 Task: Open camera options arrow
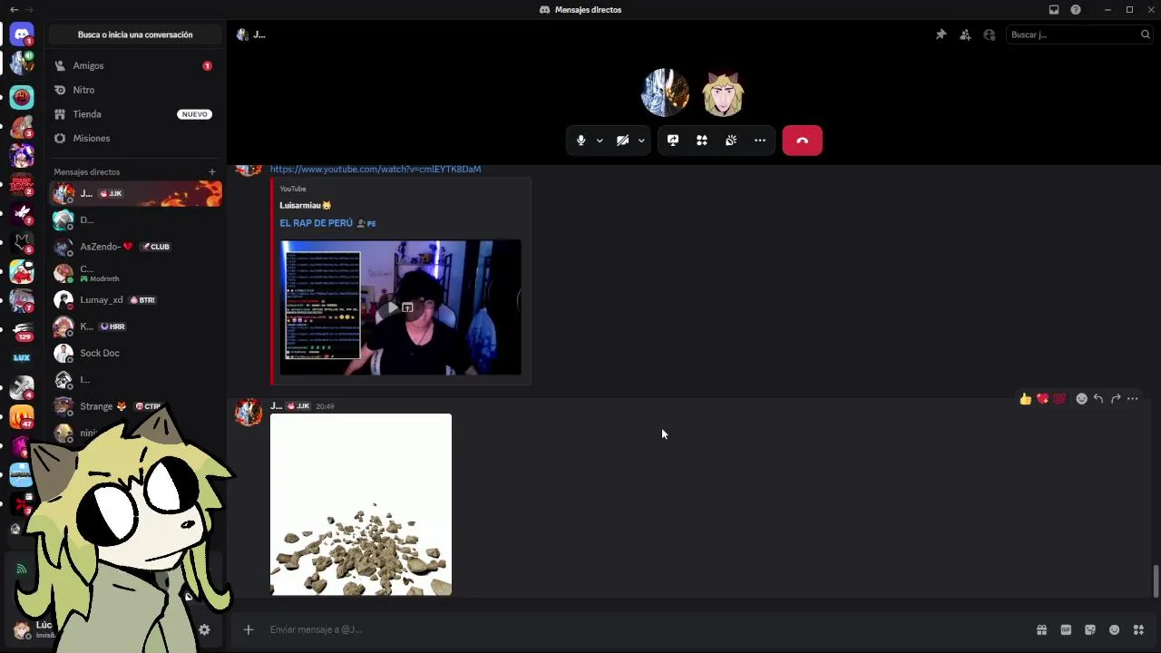tap(641, 141)
